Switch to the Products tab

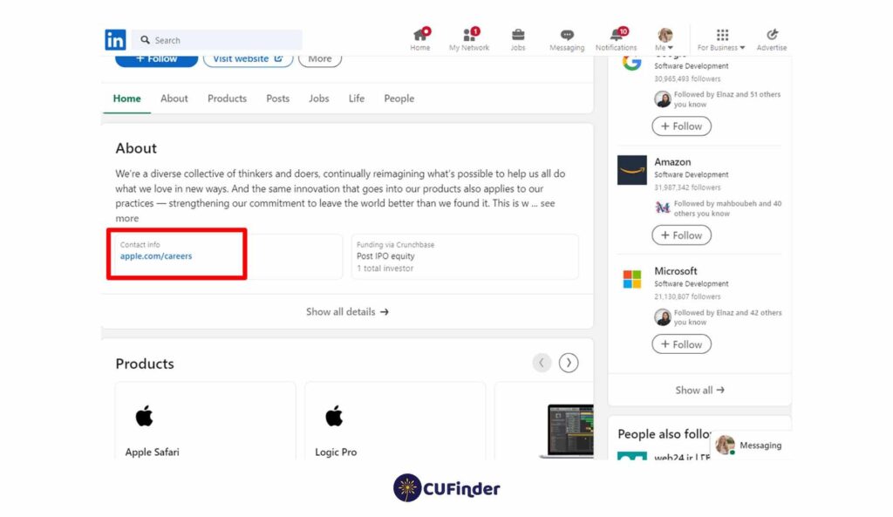pyautogui.click(x=227, y=99)
